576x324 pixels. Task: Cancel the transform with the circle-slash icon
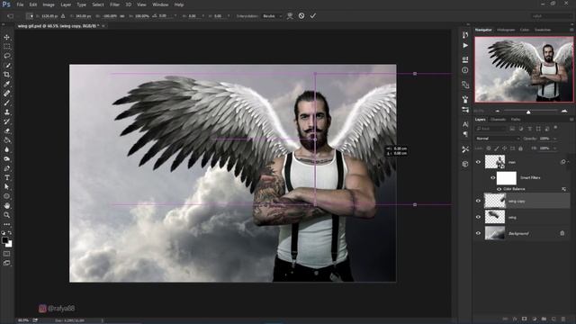[x=301, y=16]
